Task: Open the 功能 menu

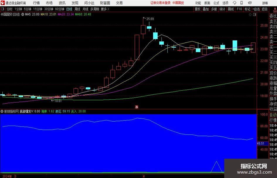Action: (x=198, y=3)
